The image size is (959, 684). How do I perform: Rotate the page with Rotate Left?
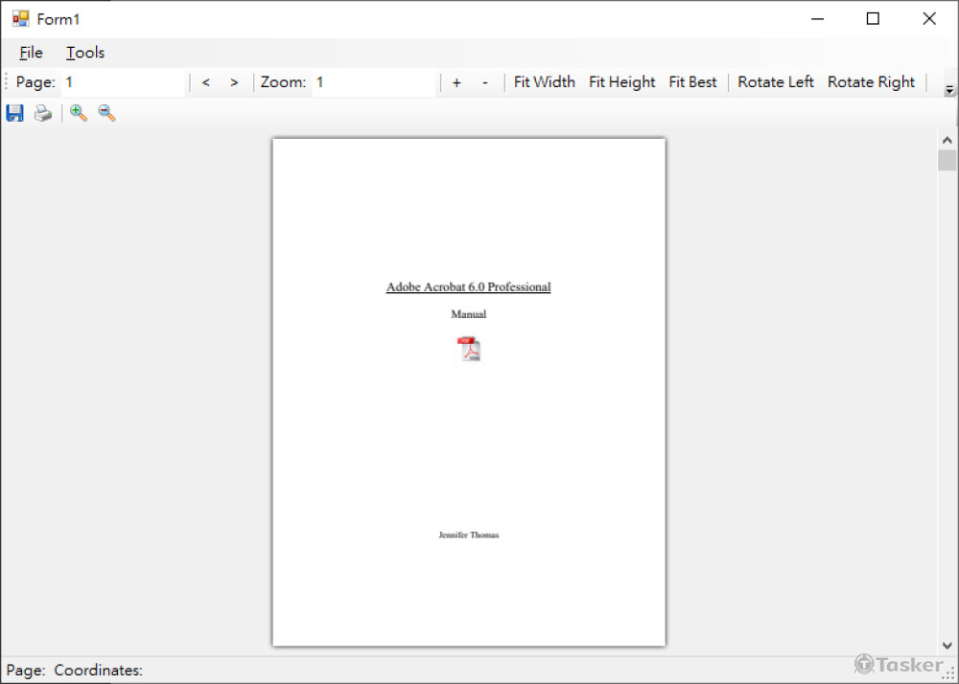[x=775, y=82]
